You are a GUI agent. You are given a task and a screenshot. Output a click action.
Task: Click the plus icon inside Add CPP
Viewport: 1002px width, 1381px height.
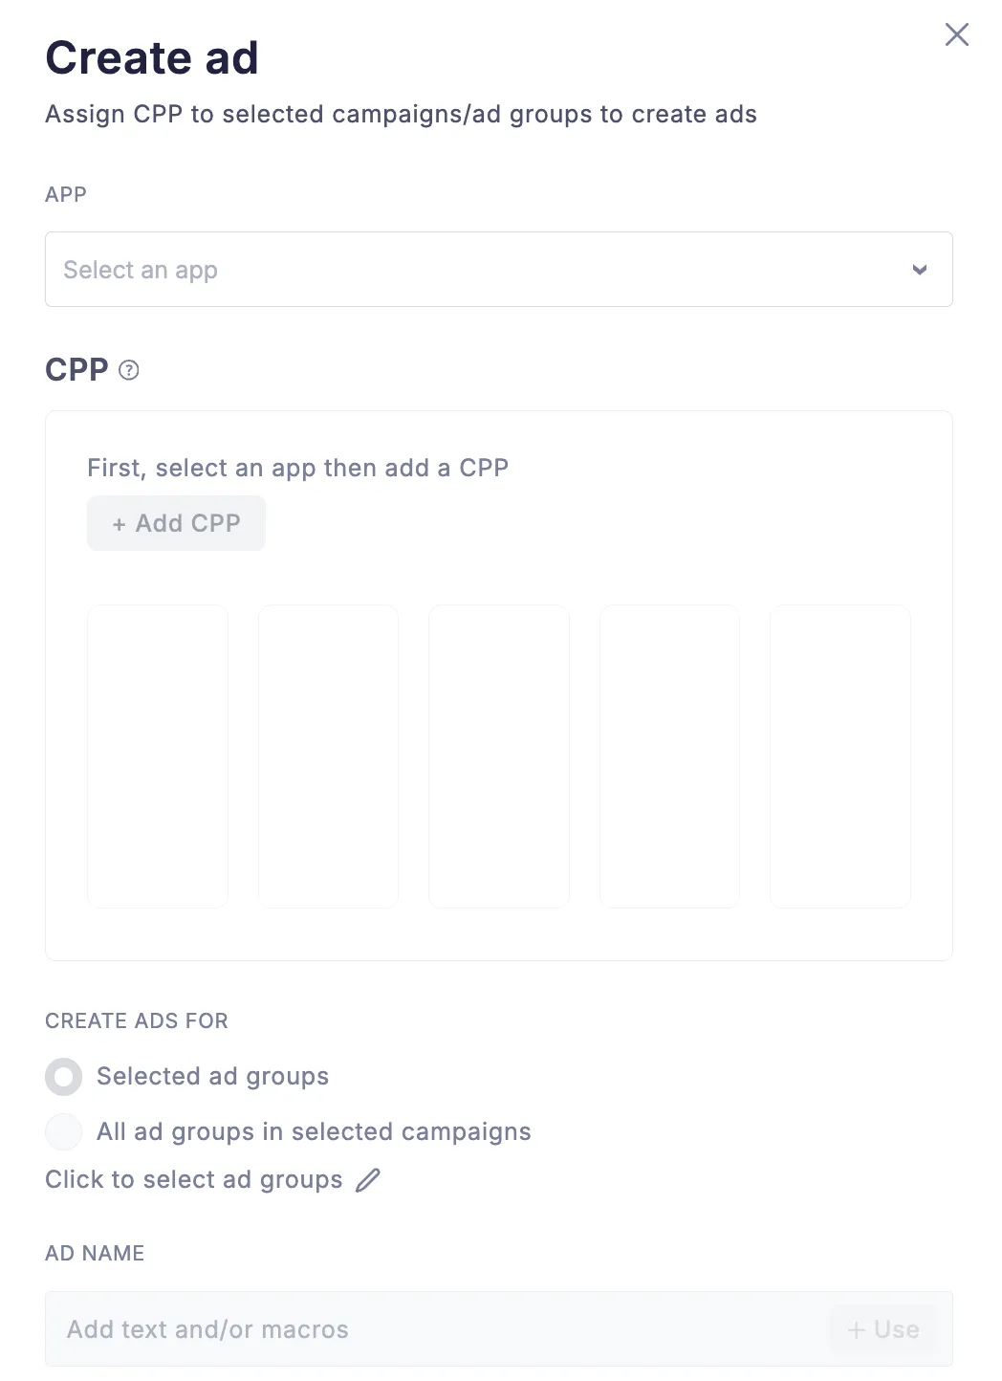coord(119,523)
